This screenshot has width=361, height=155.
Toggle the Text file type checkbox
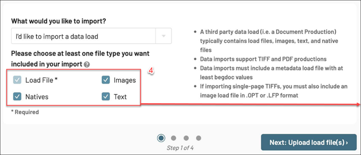coord(106,96)
